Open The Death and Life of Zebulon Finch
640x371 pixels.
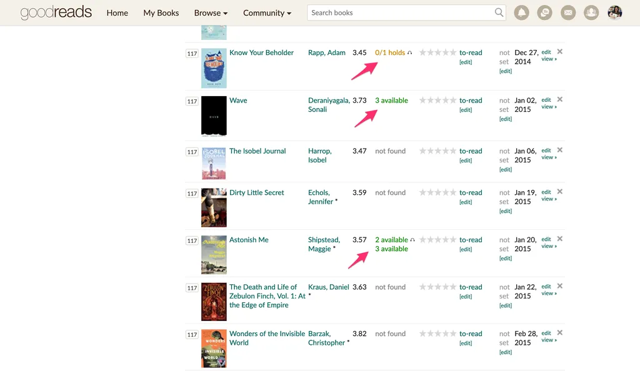(x=267, y=295)
